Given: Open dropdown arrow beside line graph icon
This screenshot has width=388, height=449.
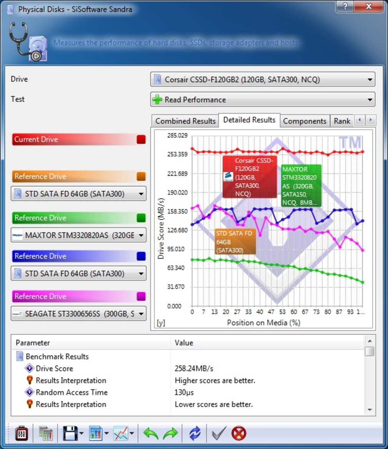Looking at the screenshot, I should (132, 434).
